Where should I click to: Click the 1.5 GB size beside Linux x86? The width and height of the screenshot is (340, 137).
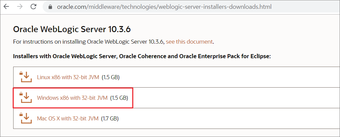[x=111, y=77]
